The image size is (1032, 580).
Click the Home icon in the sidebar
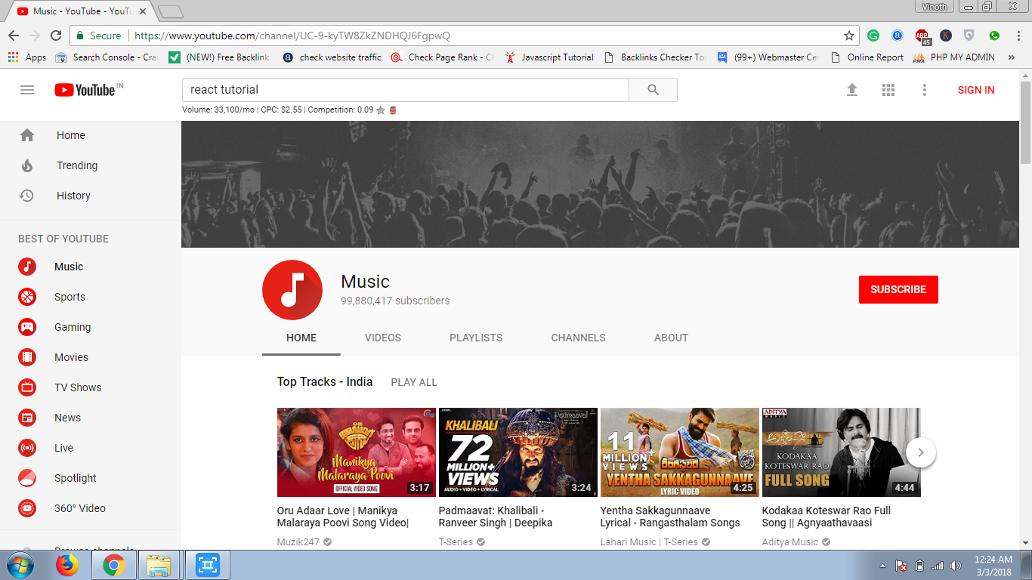tap(27, 135)
